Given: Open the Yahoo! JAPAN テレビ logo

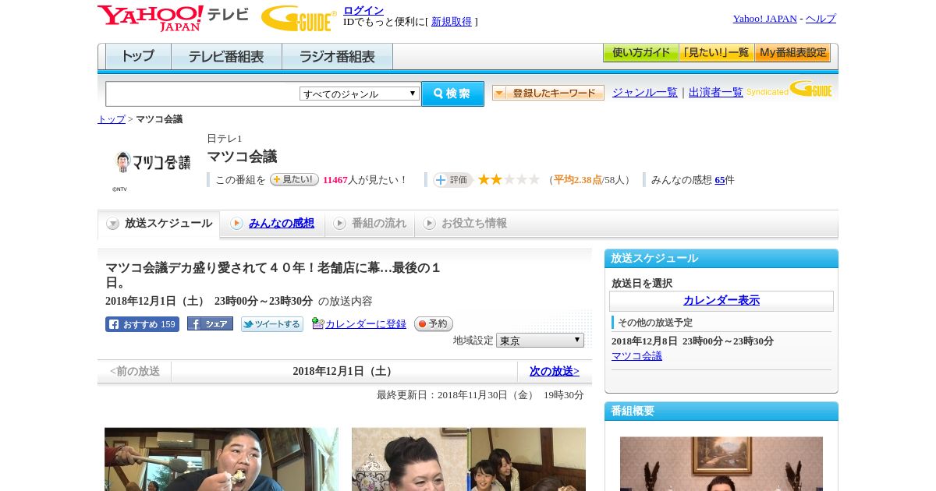Looking at the screenshot, I should click(x=173, y=18).
